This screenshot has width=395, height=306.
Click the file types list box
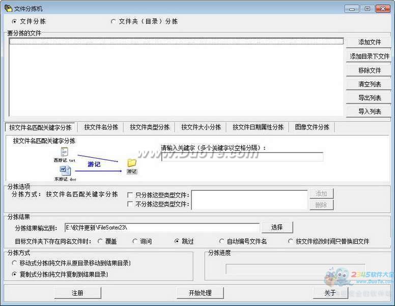pos(249,200)
